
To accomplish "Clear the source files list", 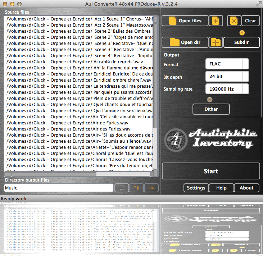I will coord(250,20).
